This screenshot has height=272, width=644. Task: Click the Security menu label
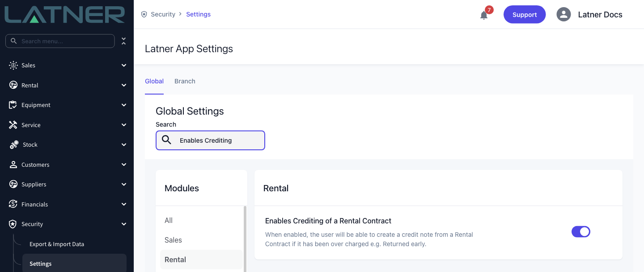point(32,224)
